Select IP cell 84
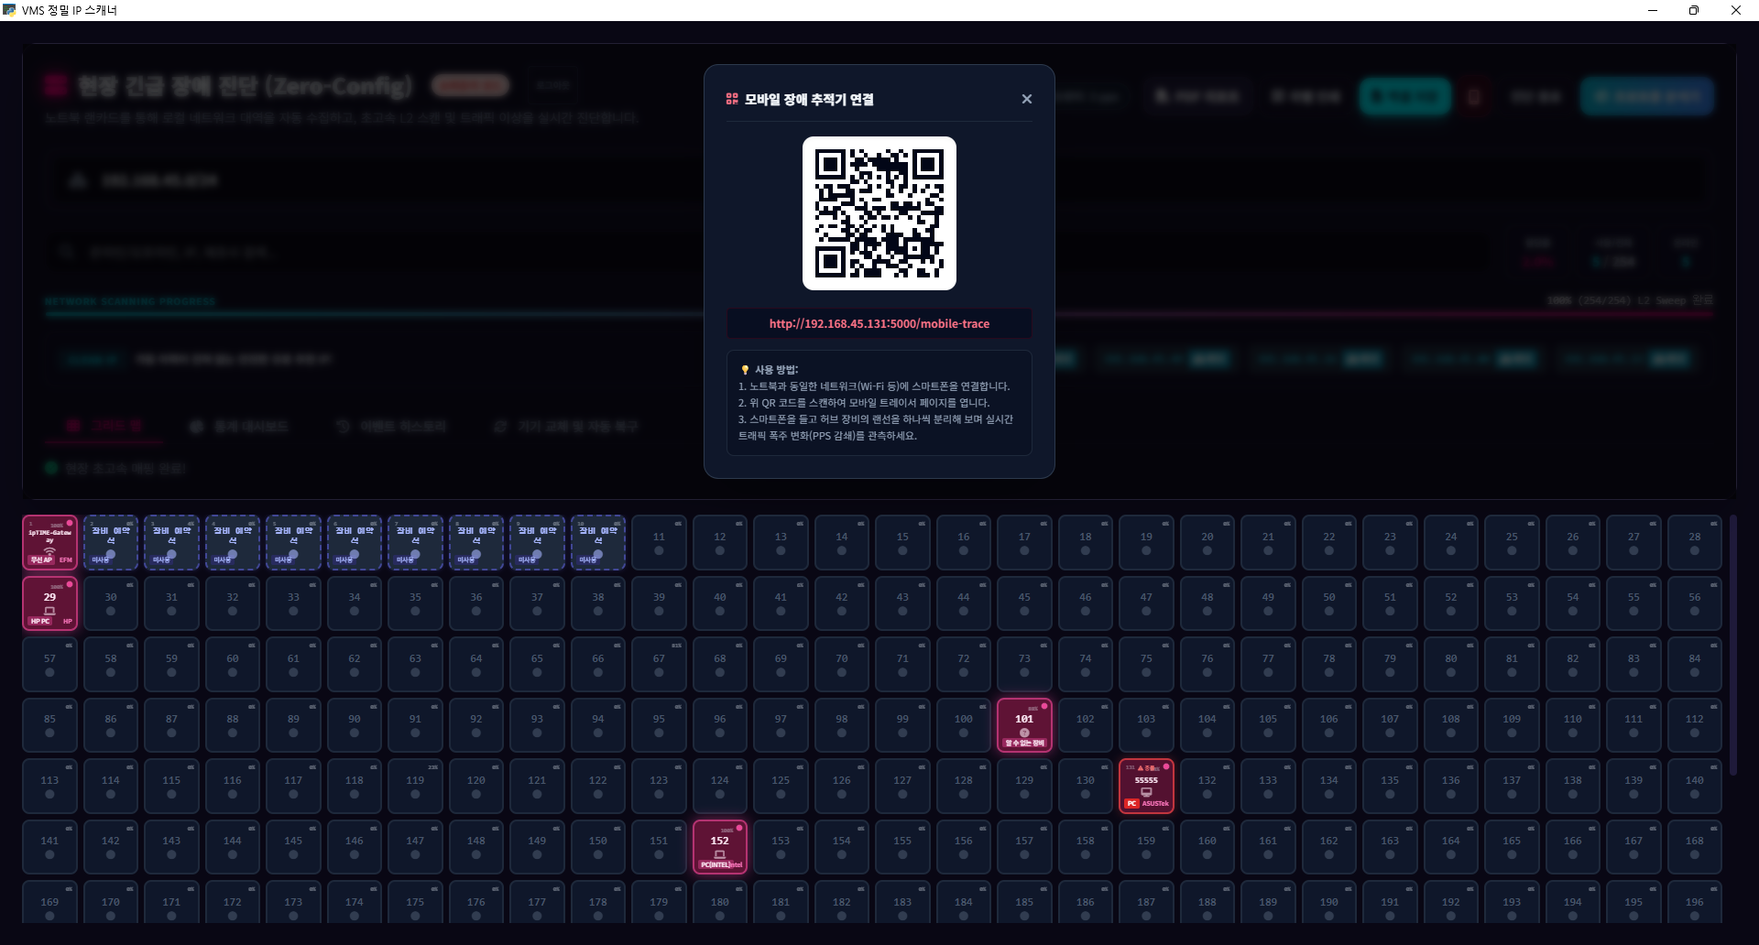This screenshot has height=945, width=1759. tap(1695, 665)
